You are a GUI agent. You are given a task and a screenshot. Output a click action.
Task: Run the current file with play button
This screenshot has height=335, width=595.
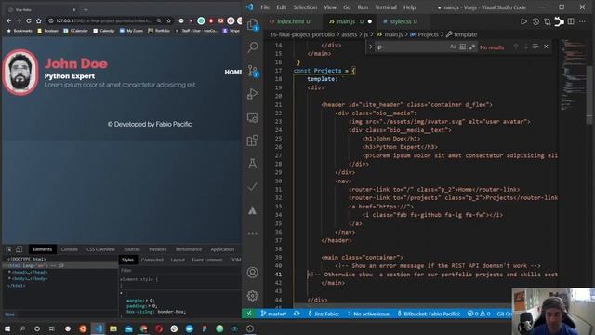(523, 21)
